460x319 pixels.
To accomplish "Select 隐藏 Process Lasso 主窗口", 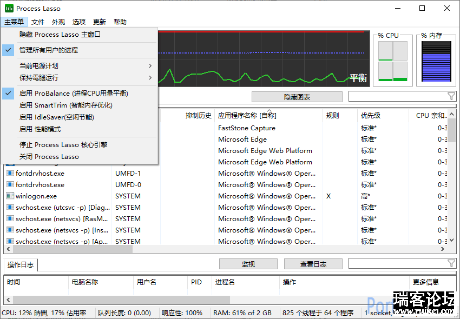I will click(80, 35).
